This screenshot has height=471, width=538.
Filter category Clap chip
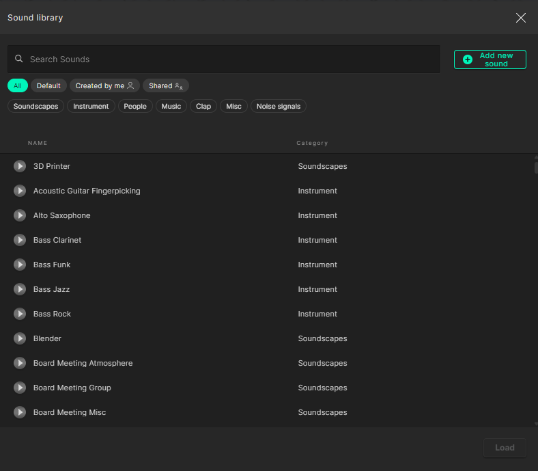pos(203,106)
